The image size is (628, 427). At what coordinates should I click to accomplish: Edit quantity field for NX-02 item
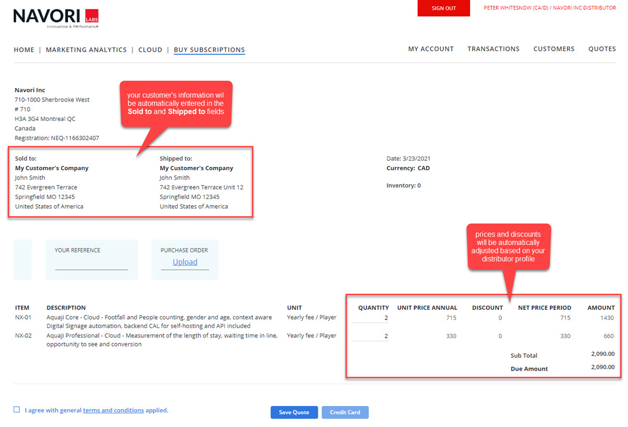[370, 336]
